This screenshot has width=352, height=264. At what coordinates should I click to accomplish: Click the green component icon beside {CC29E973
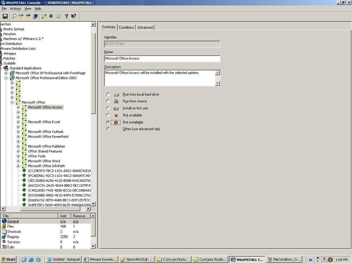[x=24, y=171]
